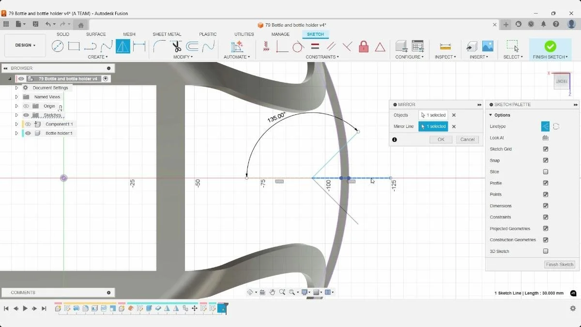Click the Measure ruler icon
Viewport: 581px width, 327px height.
(x=445, y=47)
